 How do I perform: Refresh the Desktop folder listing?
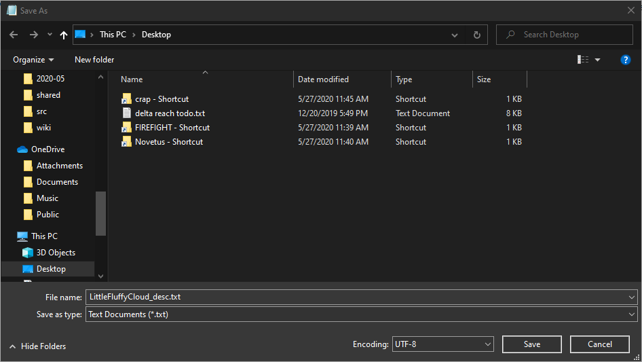click(476, 35)
